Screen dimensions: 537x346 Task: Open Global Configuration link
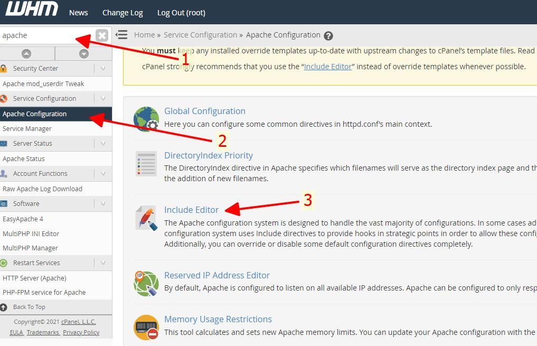(x=205, y=111)
